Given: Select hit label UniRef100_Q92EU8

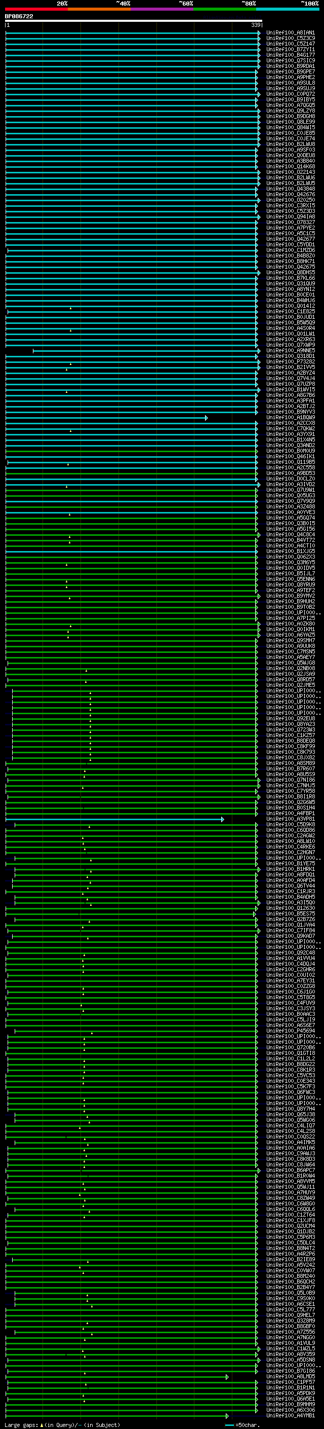Looking at the screenshot, I should pyautogui.click(x=290, y=718).
